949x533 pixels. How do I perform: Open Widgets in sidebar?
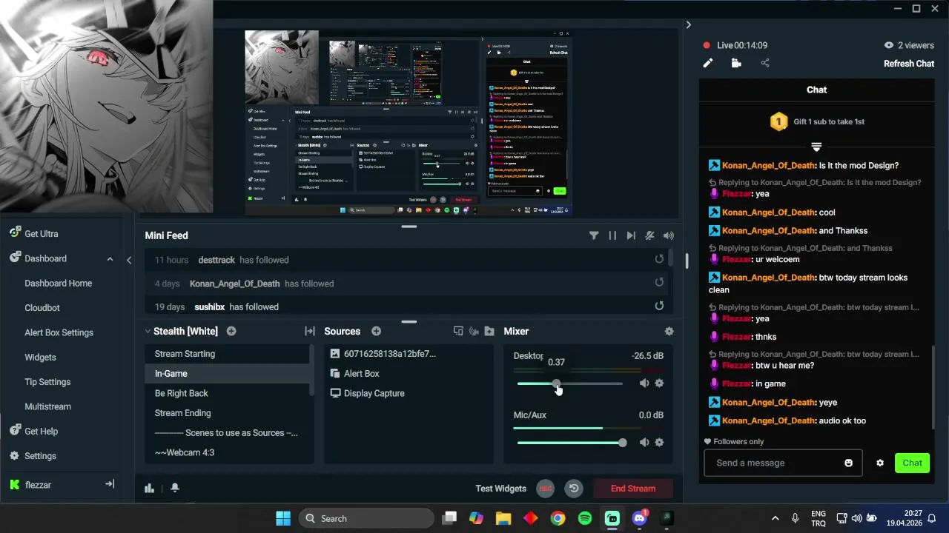click(x=40, y=357)
